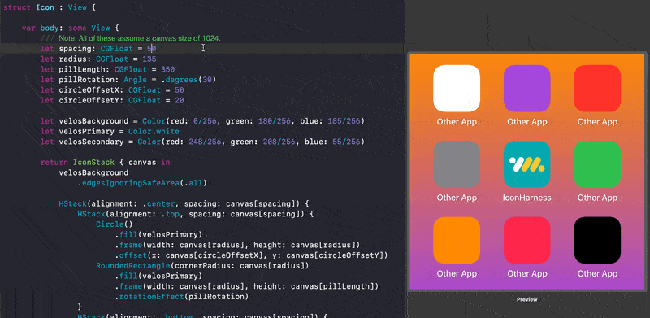Open the teal IconHarness app icon
This screenshot has height=318, width=650.
tap(526, 164)
